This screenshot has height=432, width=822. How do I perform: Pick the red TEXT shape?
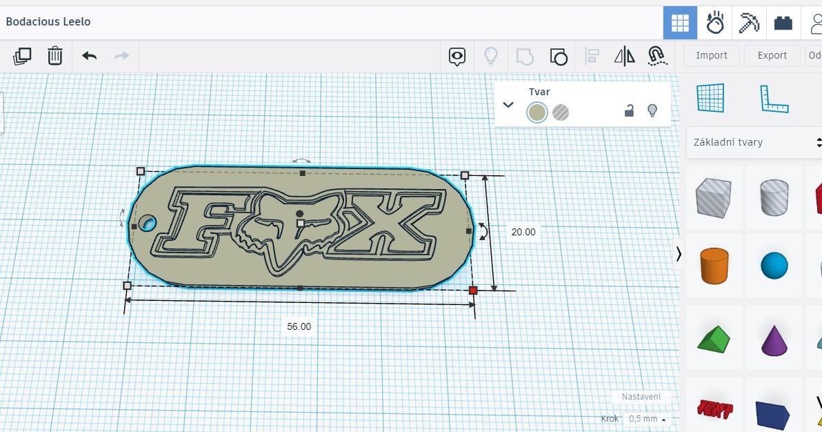click(x=715, y=408)
